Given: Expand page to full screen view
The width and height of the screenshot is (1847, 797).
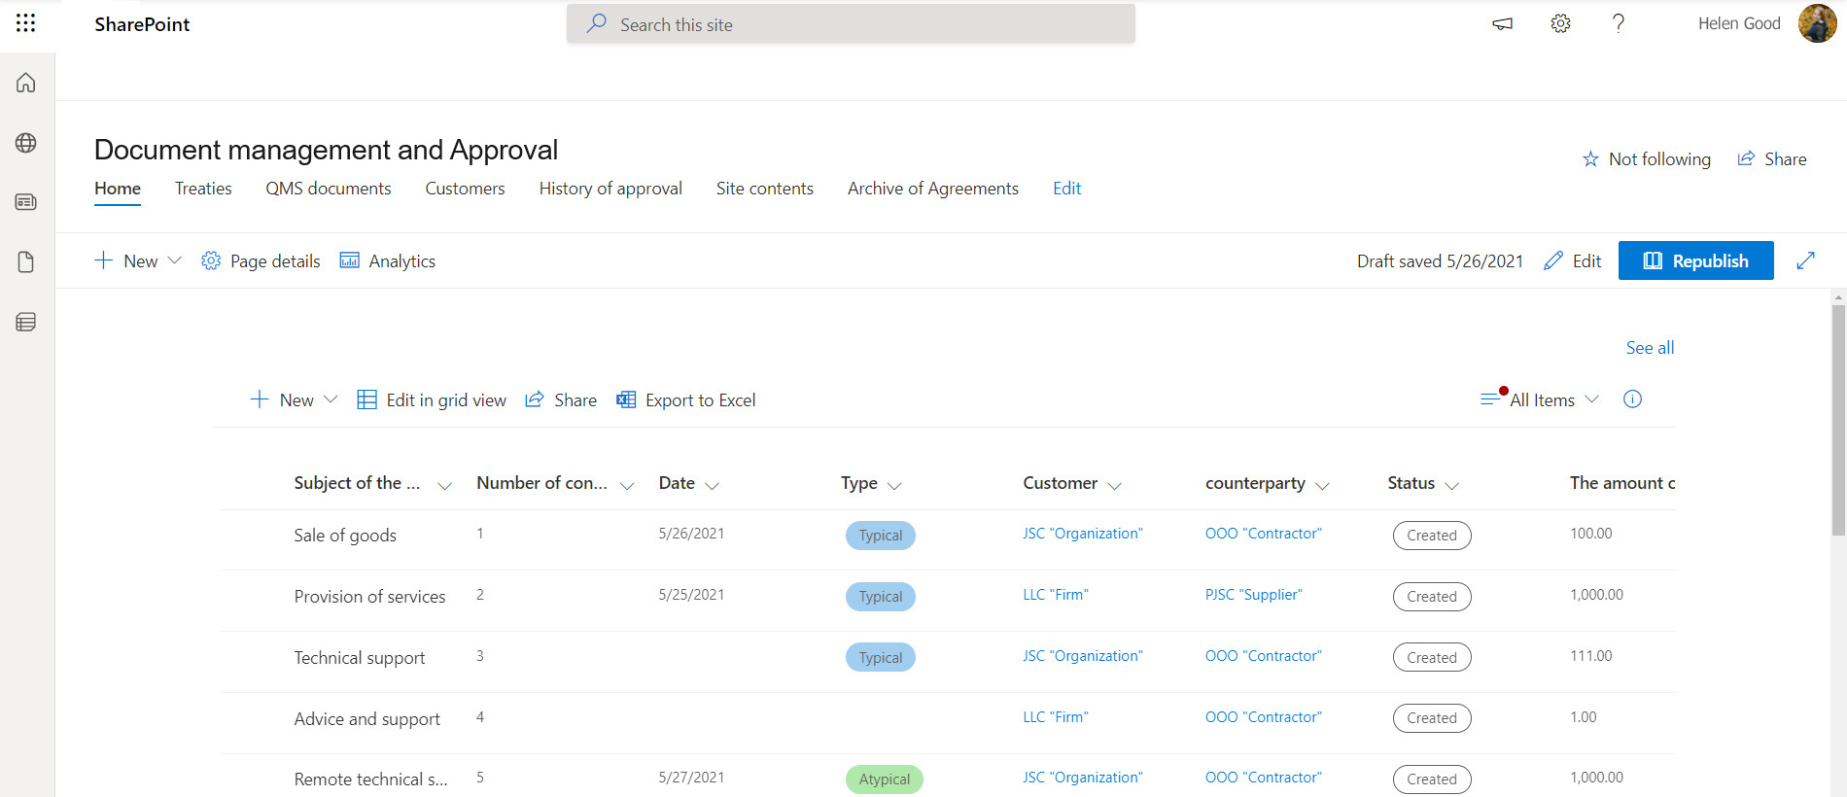Looking at the screenshot, I should tap(1805, 260).
